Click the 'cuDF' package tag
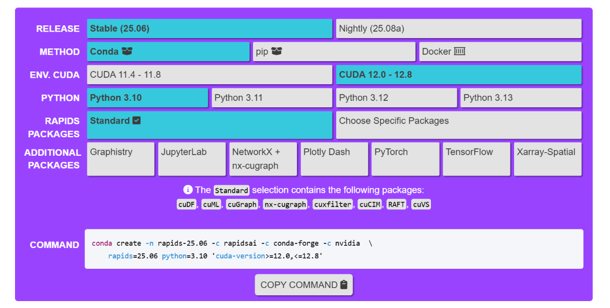This screenshot has width=610, height=308. point(187,204)
